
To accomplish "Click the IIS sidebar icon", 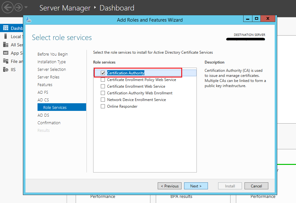I will [6, 70].
